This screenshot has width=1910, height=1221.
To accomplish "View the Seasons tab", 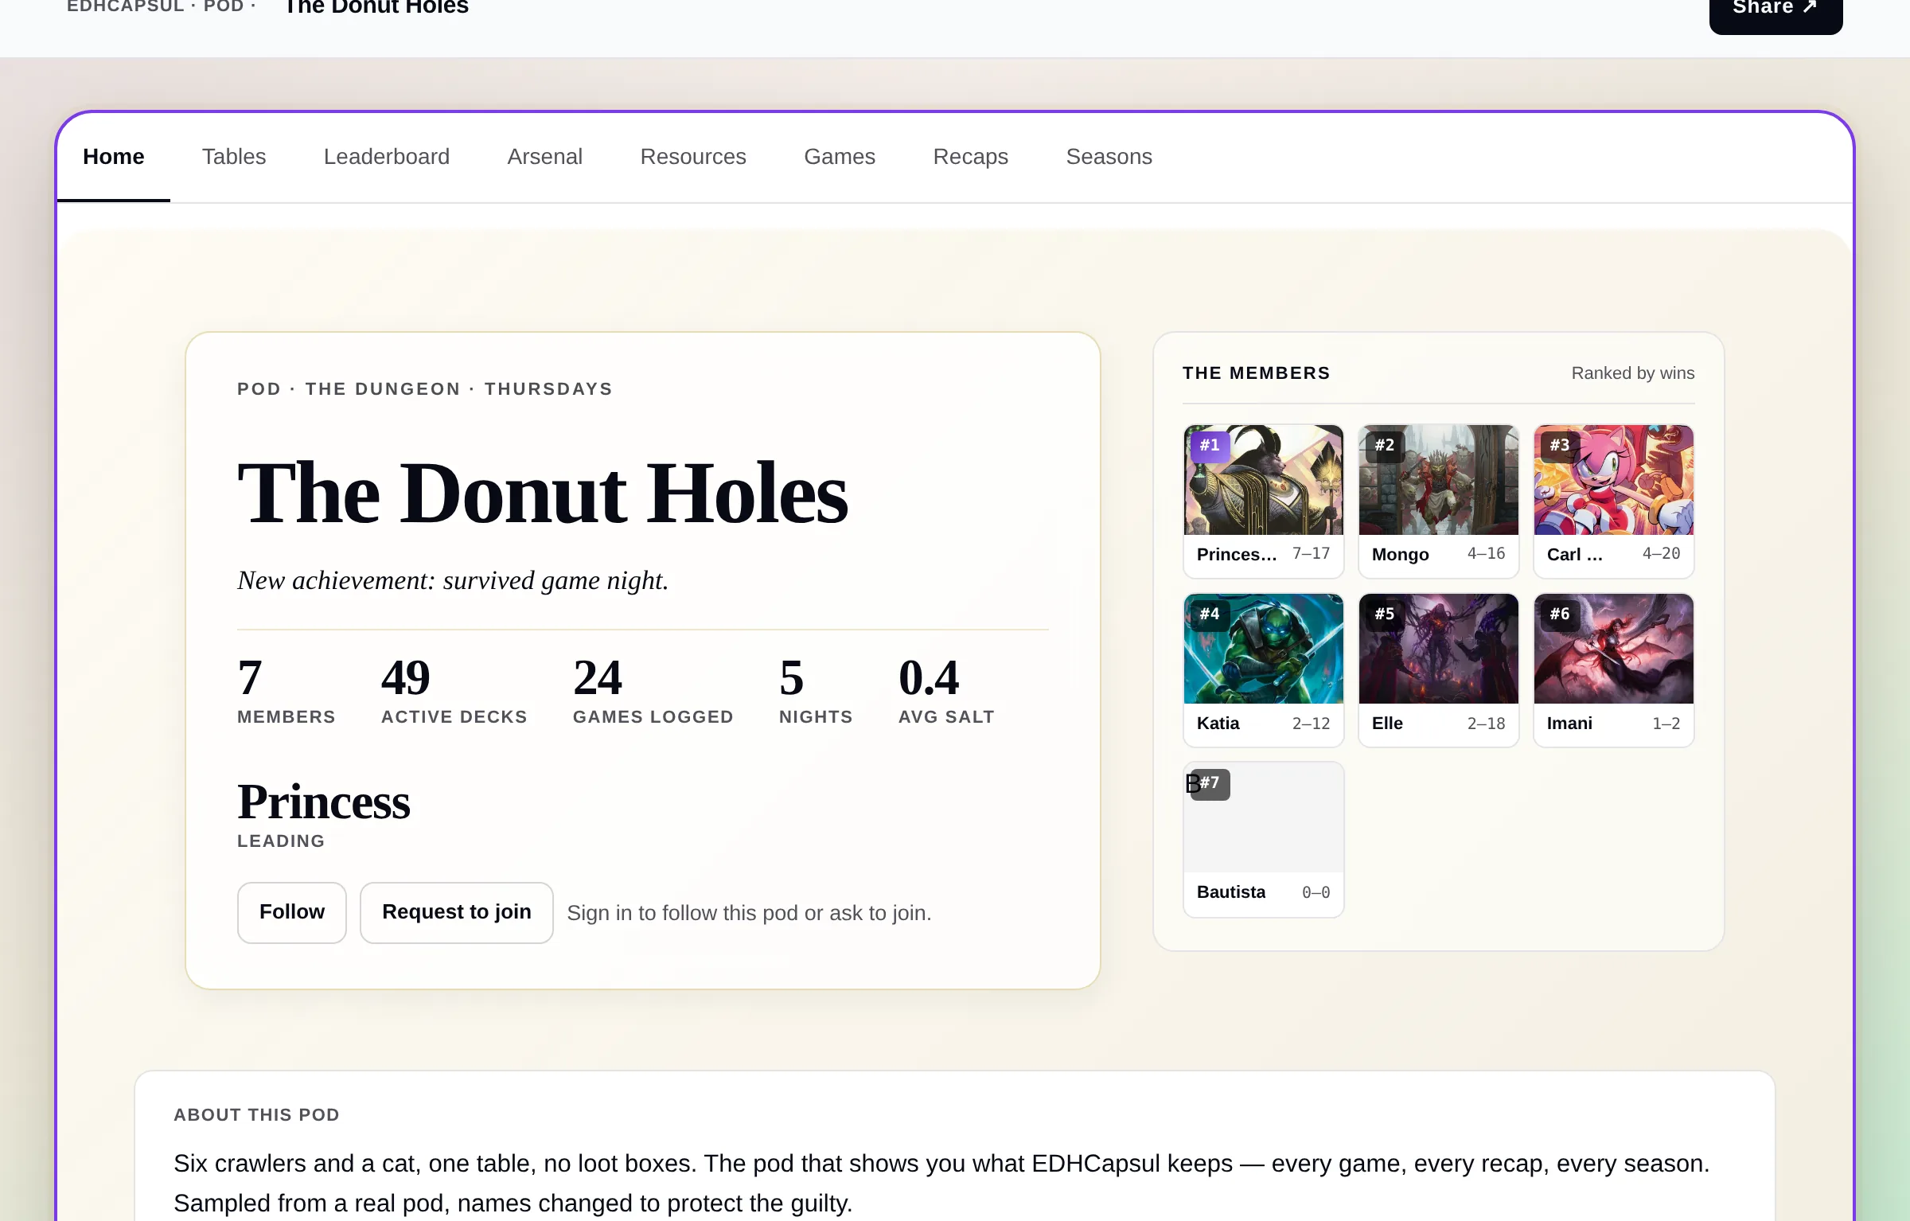I will (x=1109, y=157).
